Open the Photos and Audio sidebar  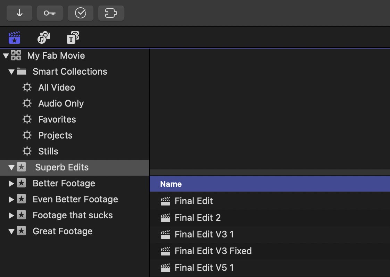click(x=44, y=37)
